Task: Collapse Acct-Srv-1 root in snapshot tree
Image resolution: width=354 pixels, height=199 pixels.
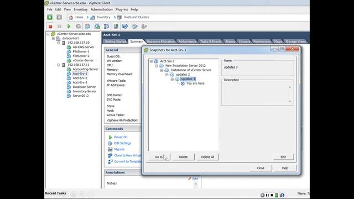Action: (x=151, y=61)
